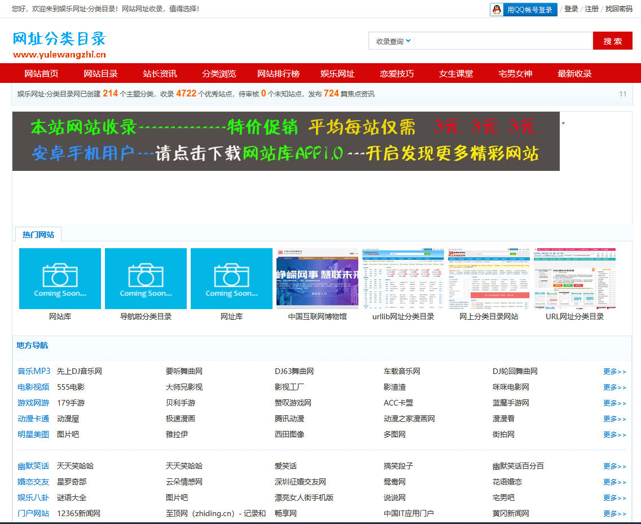Click inside the search input field
This screenshot has height=524, width=641.
click(x=497, y=41)
